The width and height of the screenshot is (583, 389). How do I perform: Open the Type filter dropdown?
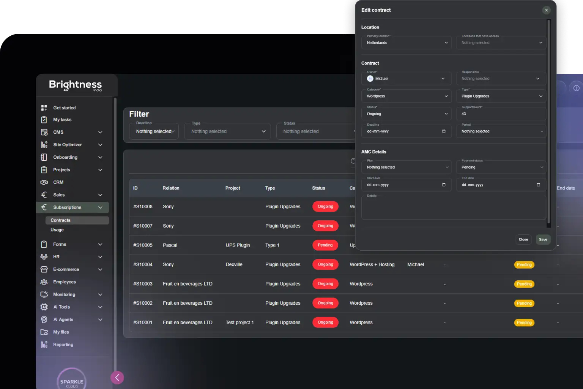click(227, 131)
